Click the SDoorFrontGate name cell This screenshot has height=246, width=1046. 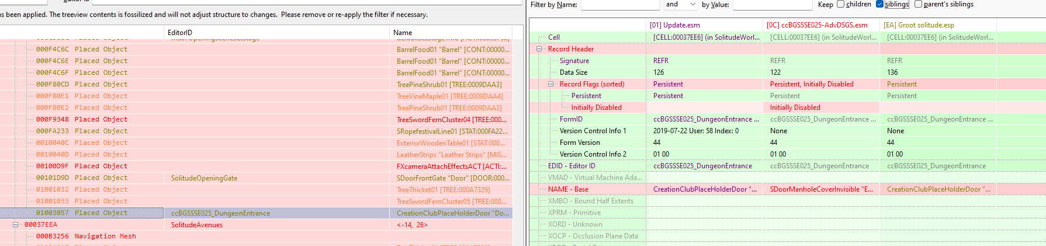tap(453, 178)
